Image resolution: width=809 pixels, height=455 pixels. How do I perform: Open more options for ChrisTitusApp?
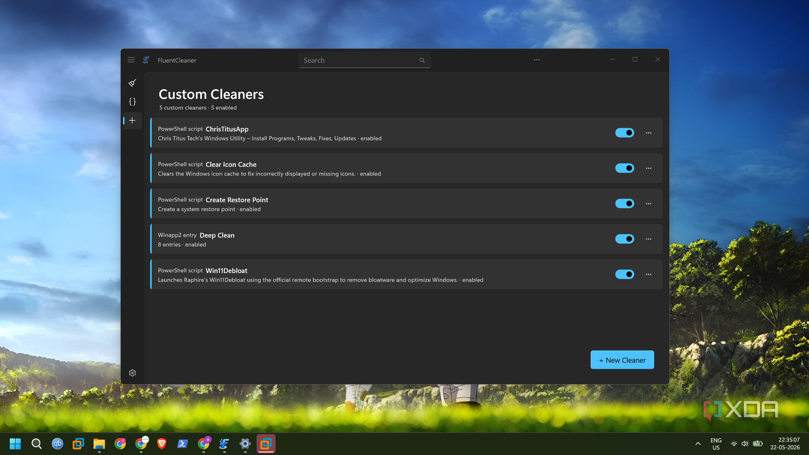click(649, 133)
